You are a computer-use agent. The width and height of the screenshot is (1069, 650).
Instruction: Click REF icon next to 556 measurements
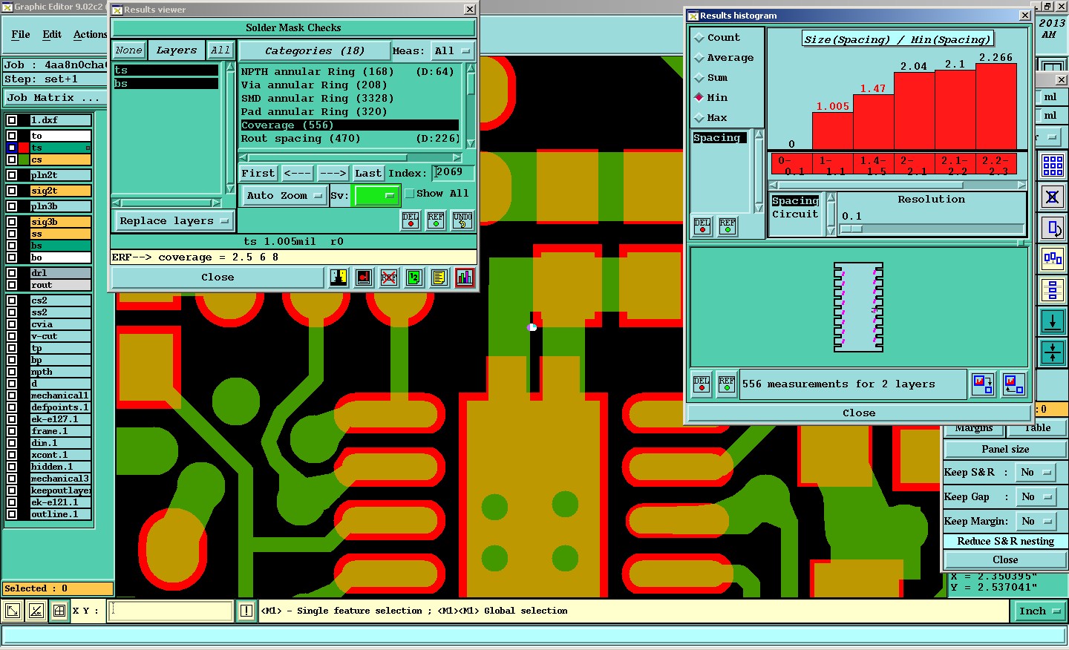pyautogui.click(x=727, y=384)
